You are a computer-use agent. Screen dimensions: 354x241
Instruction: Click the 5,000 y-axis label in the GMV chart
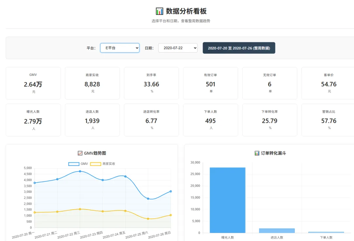click(28, 168)
